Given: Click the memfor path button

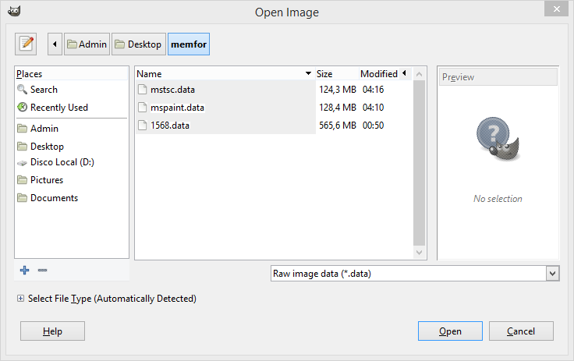Looking at the screenshot, I should click(x=189, y=44).
